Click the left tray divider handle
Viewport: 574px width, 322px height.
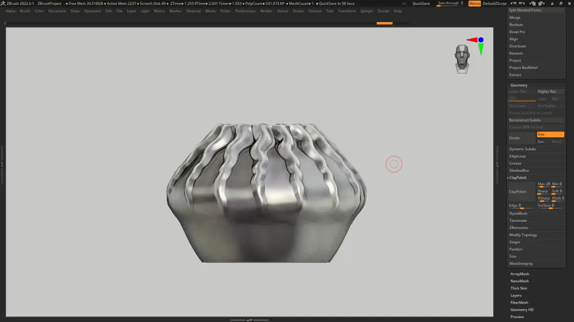coord(2,164)
